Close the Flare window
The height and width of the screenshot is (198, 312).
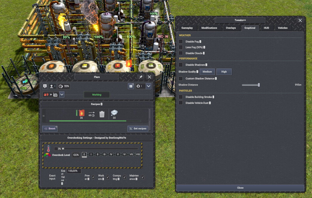tap(150, 77)
